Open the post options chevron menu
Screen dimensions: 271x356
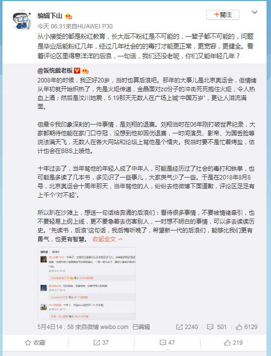tap(255, 12)
